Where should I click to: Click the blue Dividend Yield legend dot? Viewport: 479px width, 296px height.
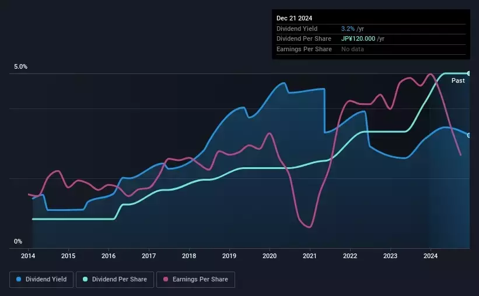tap(19, 279)
